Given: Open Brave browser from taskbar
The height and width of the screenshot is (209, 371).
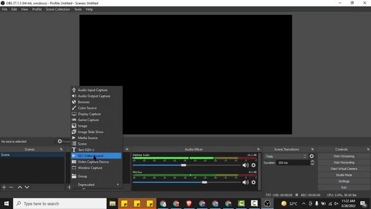Looking at the screenshot, I should pyautogui.click(x=189, y=204).
